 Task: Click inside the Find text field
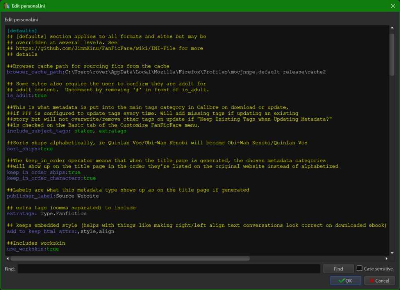click(x=168, y=269)
